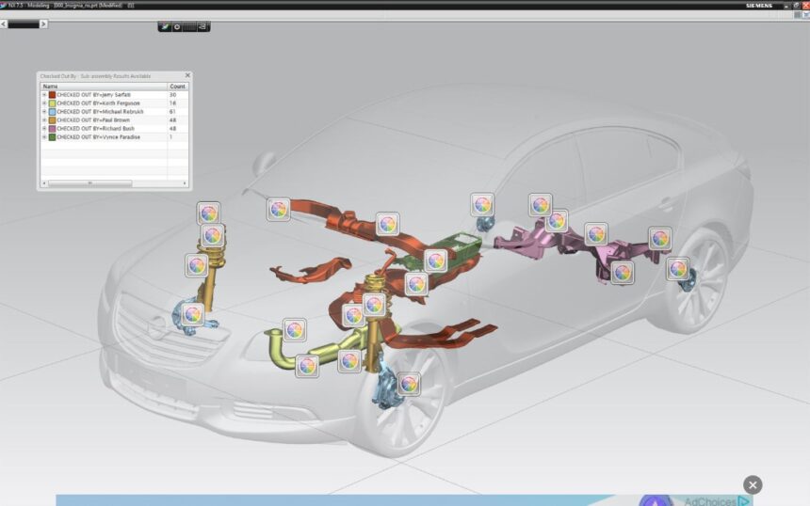Select color wheel tag at red cross-member's left end
This screenshot has width=810, height=506.
pyautogui.click(x=279, y=210)
